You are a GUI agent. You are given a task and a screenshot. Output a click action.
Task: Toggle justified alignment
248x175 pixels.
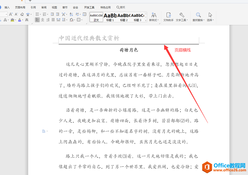[53, 20]
